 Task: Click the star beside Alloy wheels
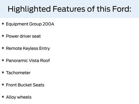click(x=3, y=97)
